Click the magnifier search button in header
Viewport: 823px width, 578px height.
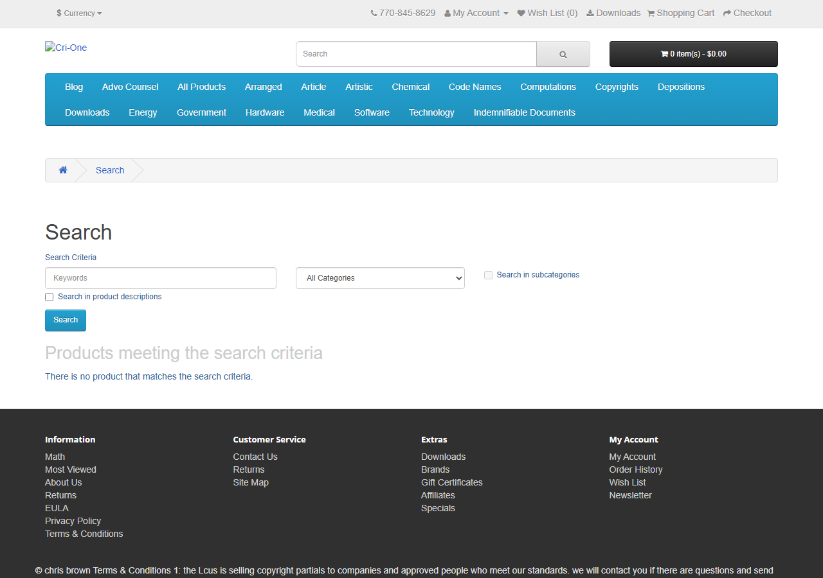click(x=563, y=54)
